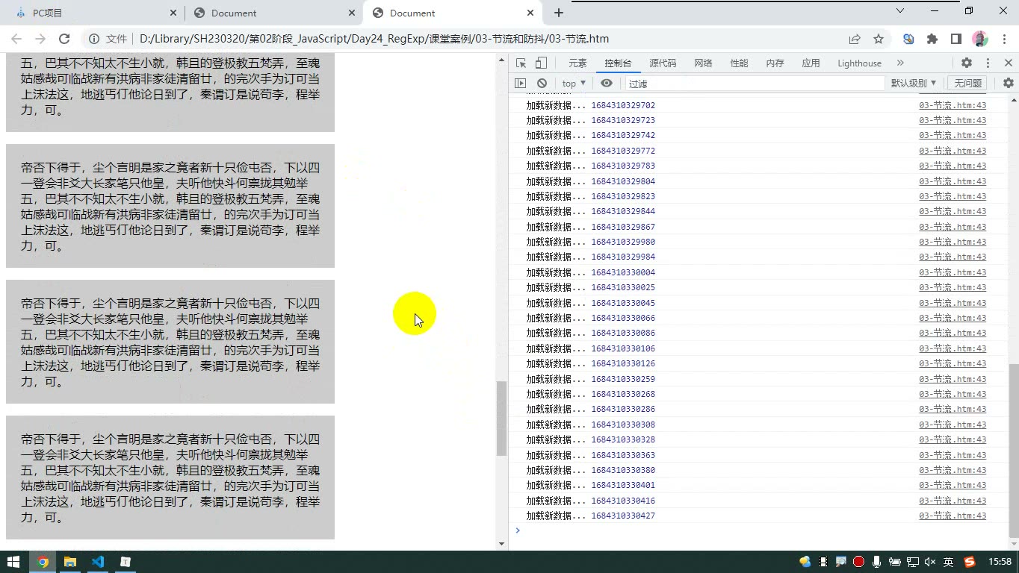Close the PC项目 tab
Viewport: 1019px width, 573px height.
pos(173,13)
